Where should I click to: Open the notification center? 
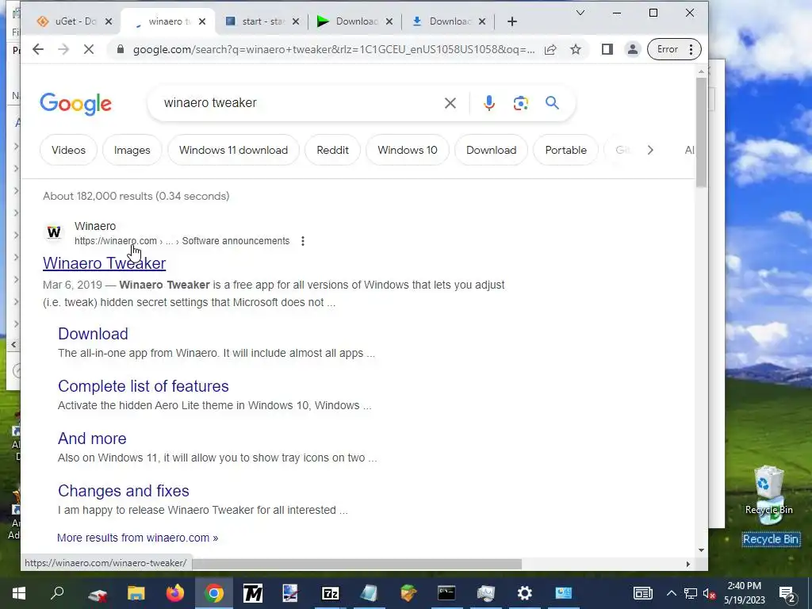tap(787, 594)
